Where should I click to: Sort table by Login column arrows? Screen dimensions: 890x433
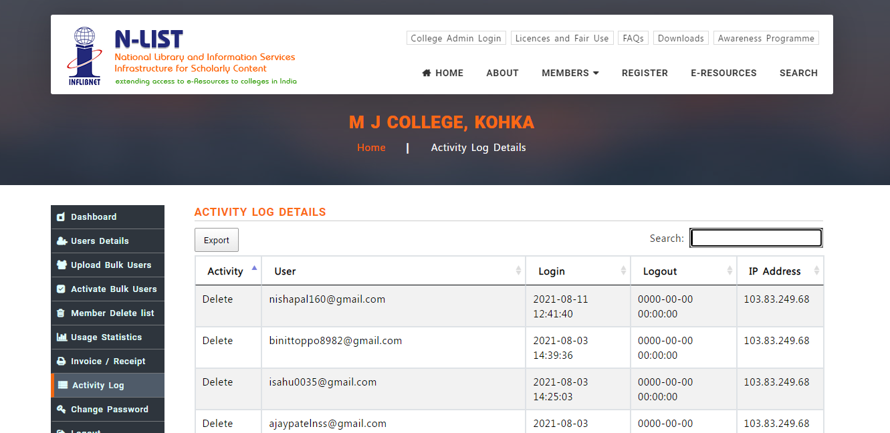pos(623,271)
